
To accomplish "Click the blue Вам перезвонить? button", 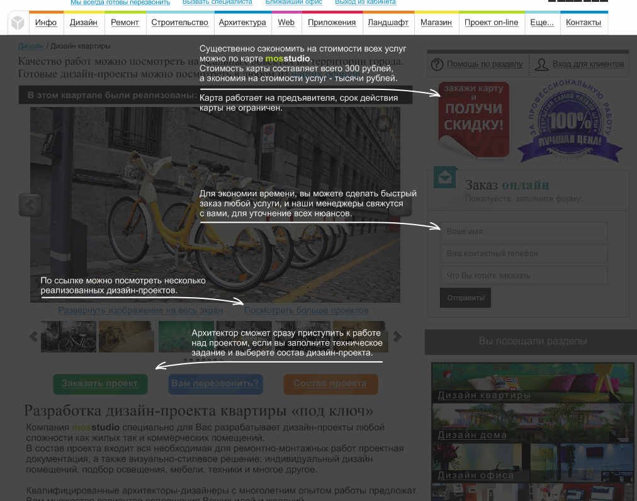I will click(x=215, y=383).
